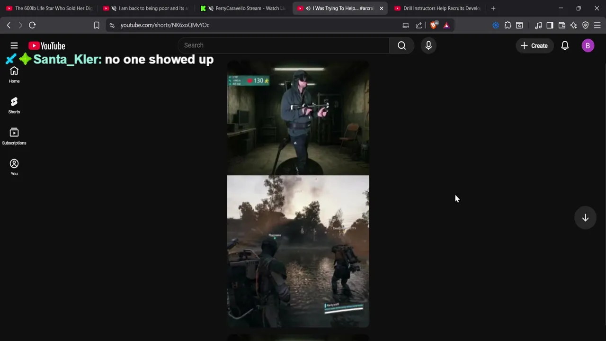The image size is (606, 341).
Task: Open the Subscriptions sidebar item
Action: coord(14,136)
